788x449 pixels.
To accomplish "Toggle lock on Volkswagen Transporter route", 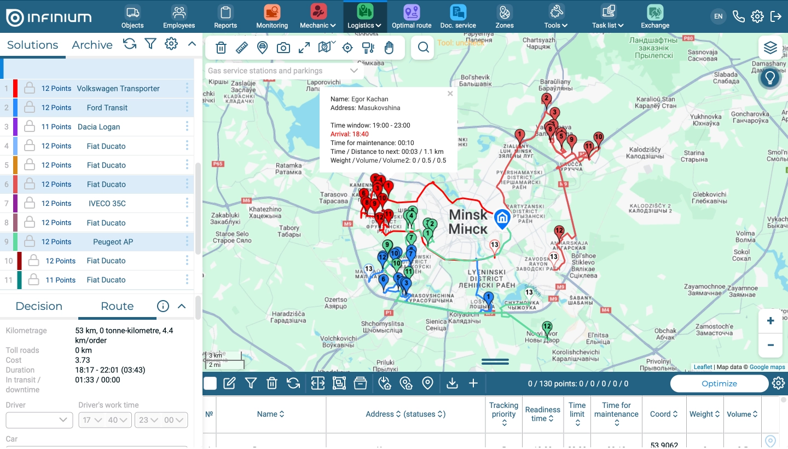I will click(x=30, y=89).
